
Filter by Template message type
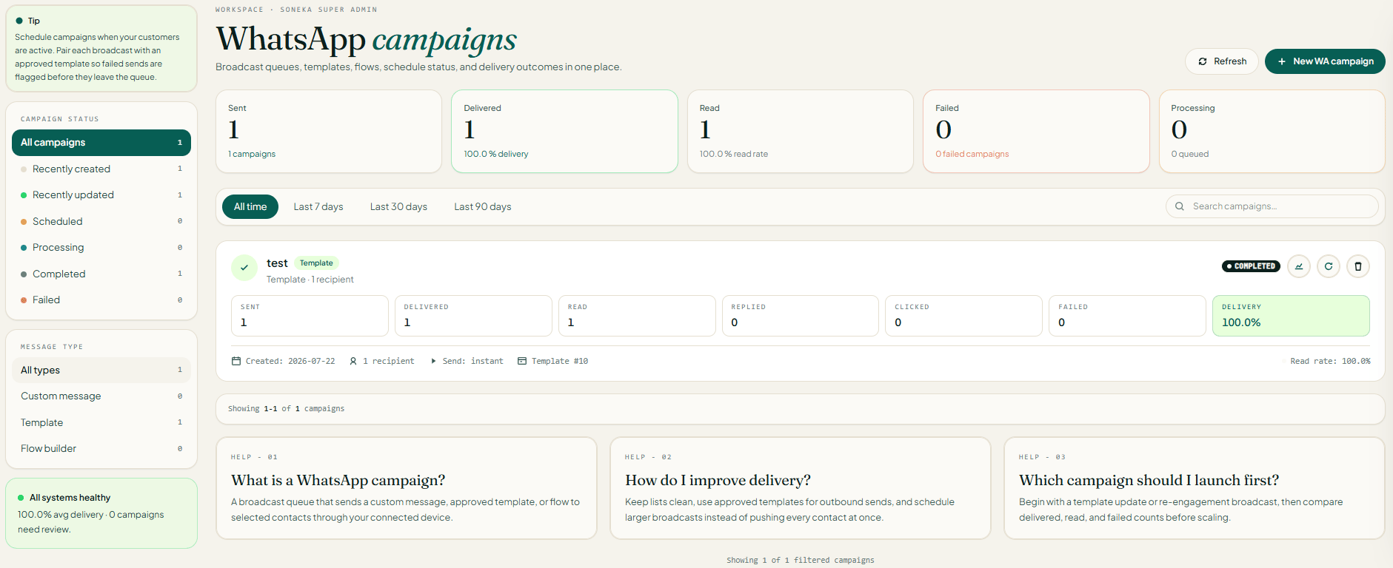(x=101, y=422)
